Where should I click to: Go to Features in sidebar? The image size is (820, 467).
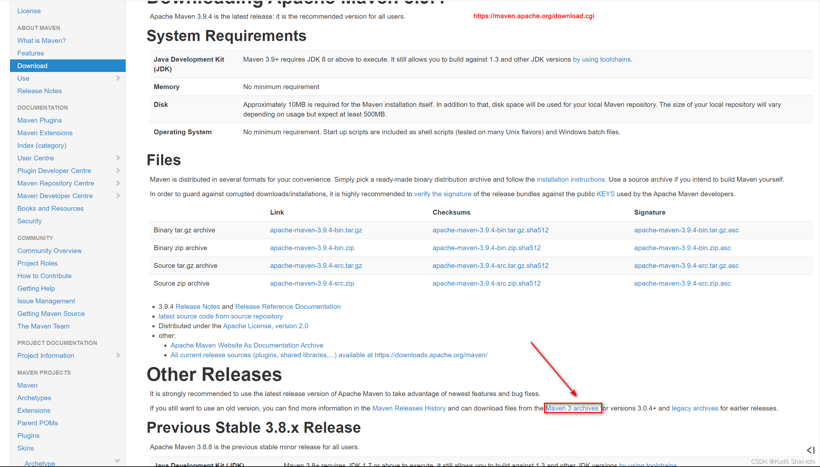[31, 53]
